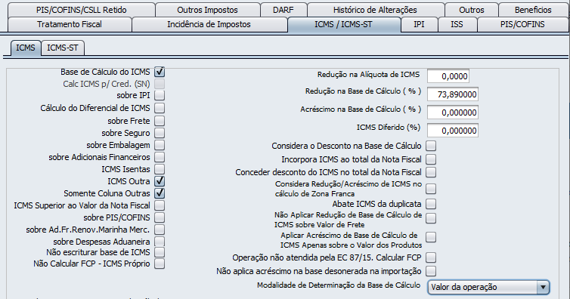Enable the sobre Seguro checkbox
The height and width of the screenshot is (299, 570).
[160, 133]
